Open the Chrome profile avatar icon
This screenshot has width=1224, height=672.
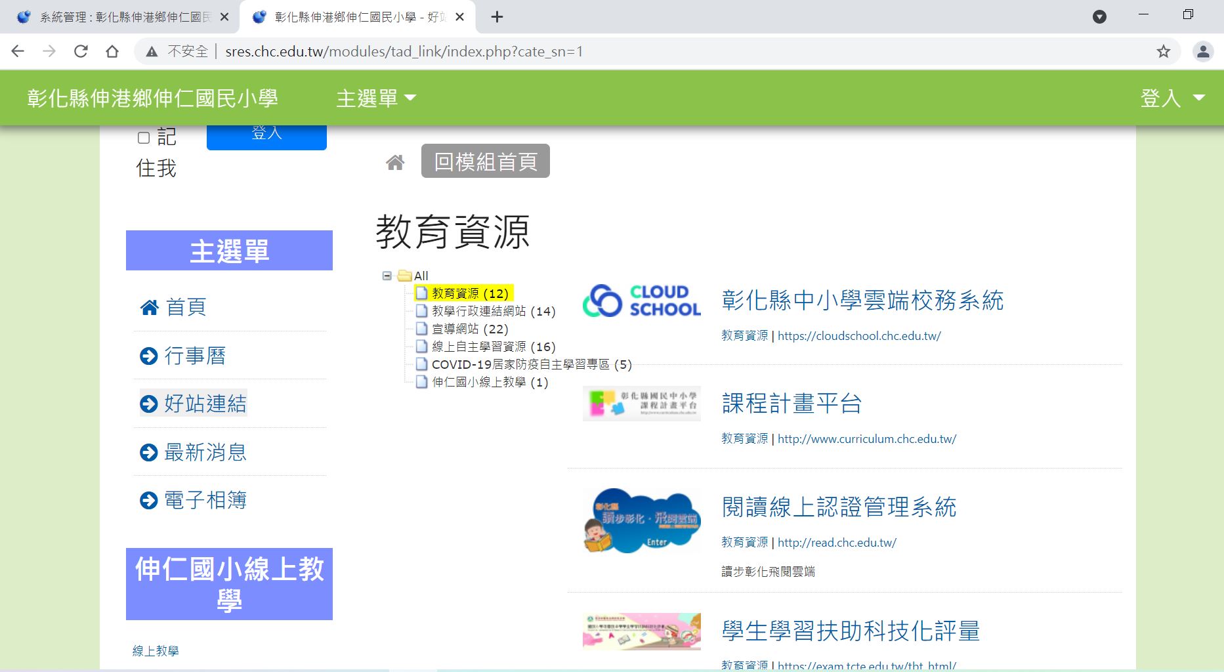click(x=1203, y=51)
